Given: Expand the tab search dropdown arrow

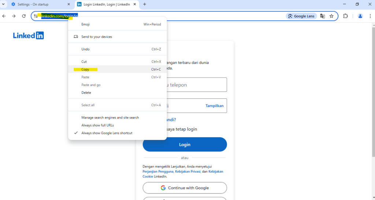Looking at the screenshot, I should tap(3, 4).
